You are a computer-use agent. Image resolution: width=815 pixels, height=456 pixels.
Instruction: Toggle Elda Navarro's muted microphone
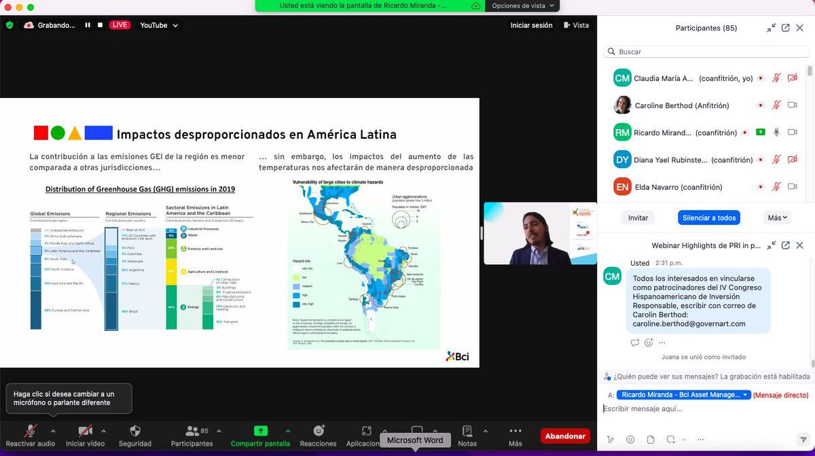(776, 187)
